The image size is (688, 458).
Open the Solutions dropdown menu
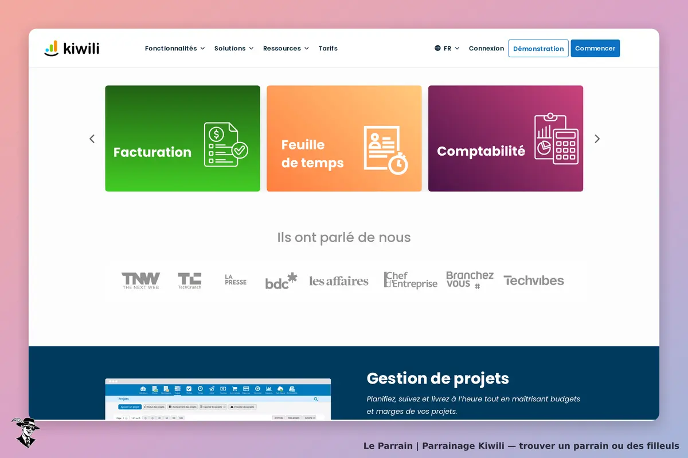pyautogui.click(x=234, y=49)
